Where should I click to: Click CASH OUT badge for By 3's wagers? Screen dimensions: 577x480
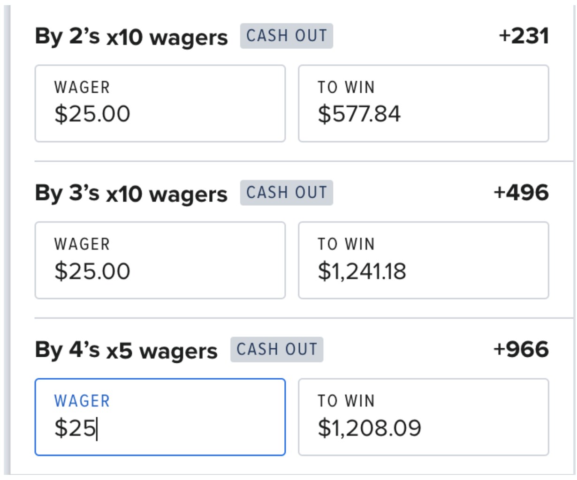click(286, 193)
